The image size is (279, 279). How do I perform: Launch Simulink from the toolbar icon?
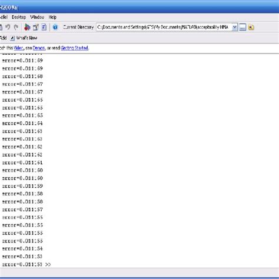[x=27, y=27]
